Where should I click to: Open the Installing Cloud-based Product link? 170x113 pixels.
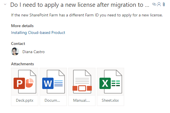(38, 32)
